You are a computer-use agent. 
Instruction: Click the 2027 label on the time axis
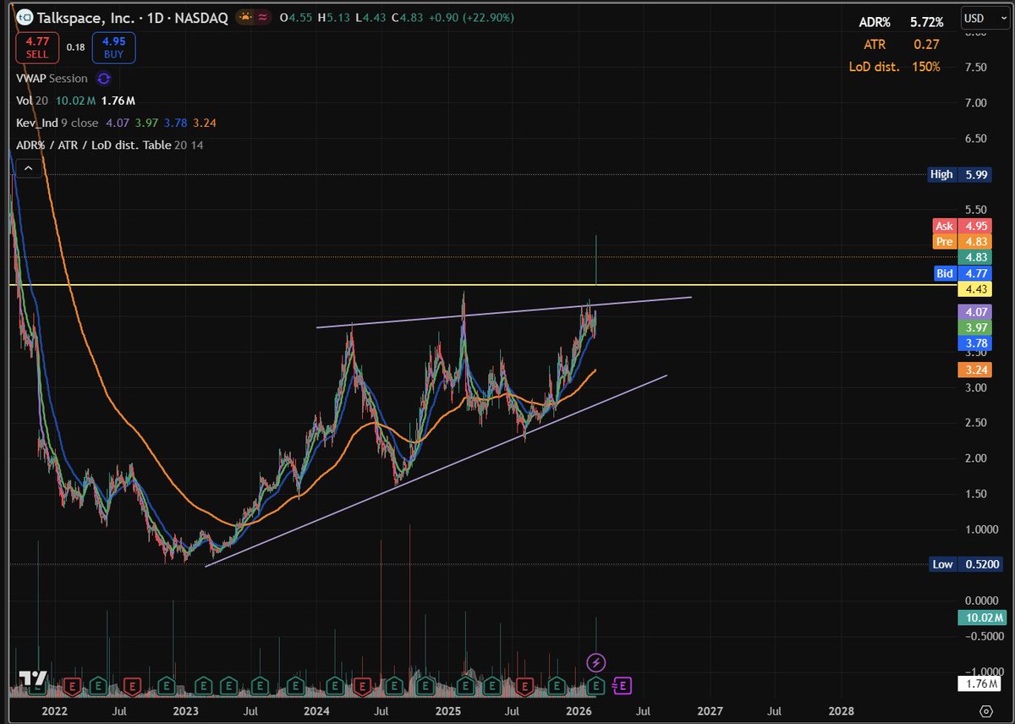[x=710, y=710]
